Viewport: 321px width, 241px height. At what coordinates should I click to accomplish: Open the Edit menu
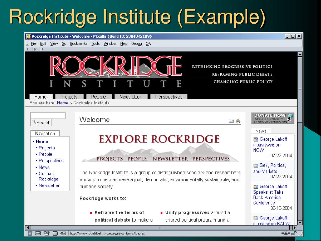coord(43,44)
